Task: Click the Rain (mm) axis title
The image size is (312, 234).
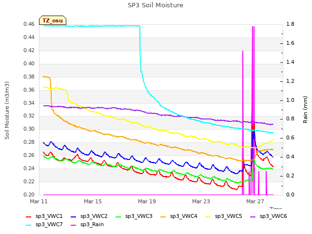Action: [305, 110]
